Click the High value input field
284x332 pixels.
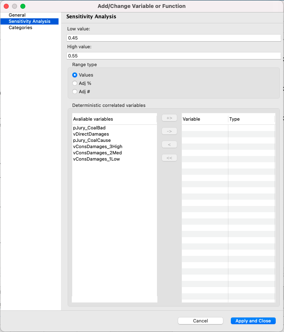(174, 56)
